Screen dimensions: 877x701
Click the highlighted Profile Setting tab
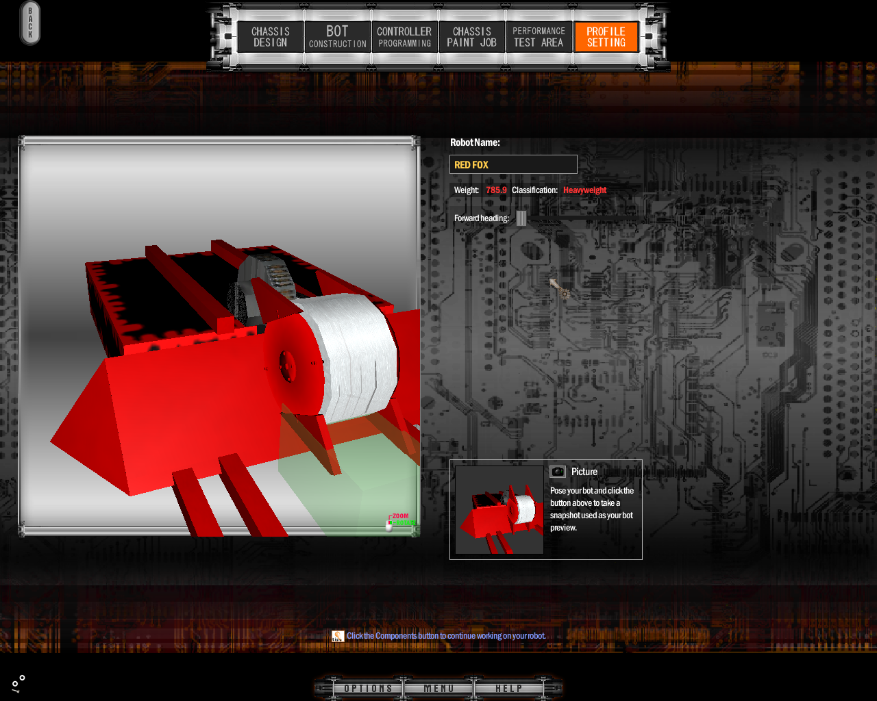(606, 37)
